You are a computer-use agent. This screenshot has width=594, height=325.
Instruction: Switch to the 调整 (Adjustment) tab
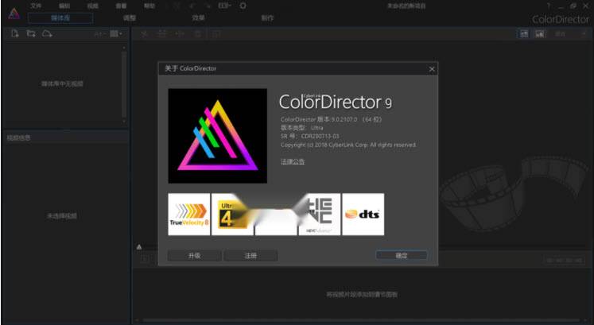130,17
